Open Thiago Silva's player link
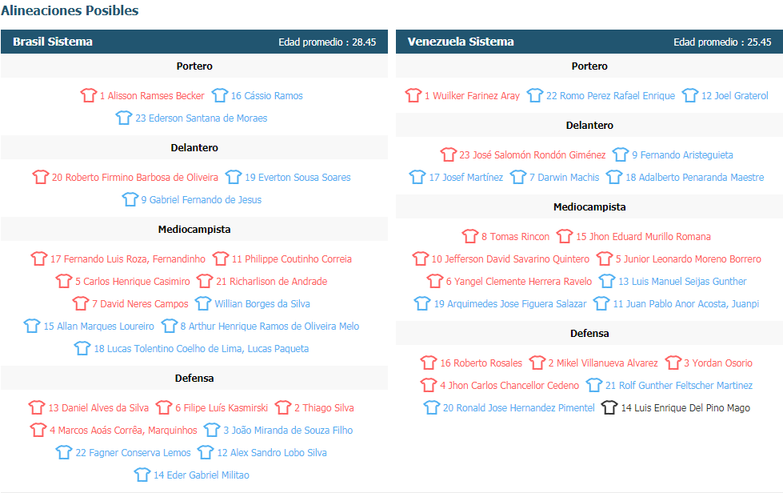 click(x=326, y=407)
